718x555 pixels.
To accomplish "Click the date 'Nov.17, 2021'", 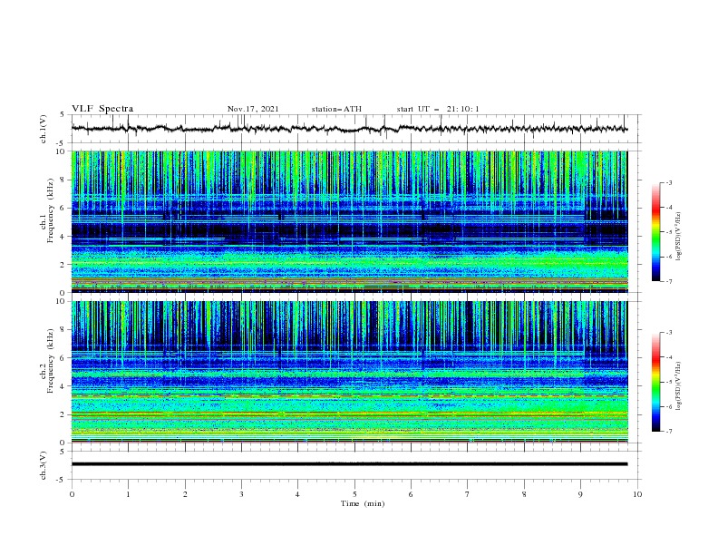I will coord(253,109).
